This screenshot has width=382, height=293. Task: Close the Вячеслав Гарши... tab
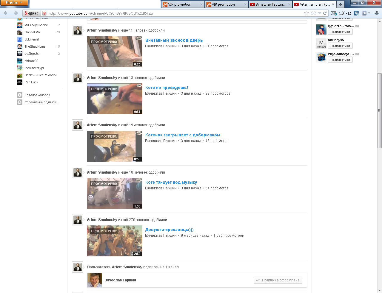tap(289, 4)
